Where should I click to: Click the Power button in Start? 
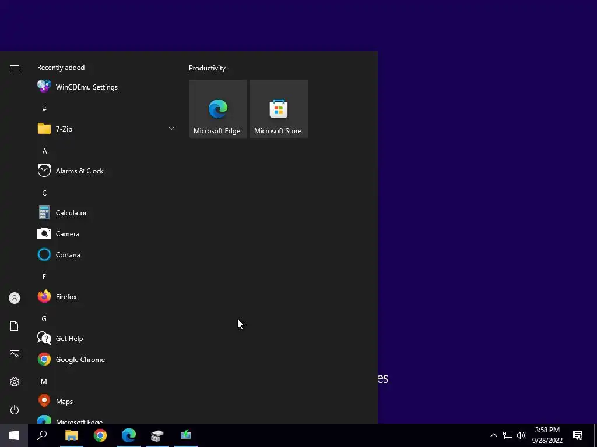coord(15,410)
